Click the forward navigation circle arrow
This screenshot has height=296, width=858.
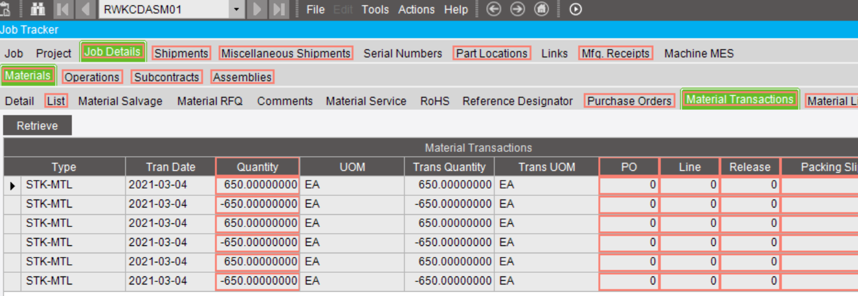click(518, 9)
